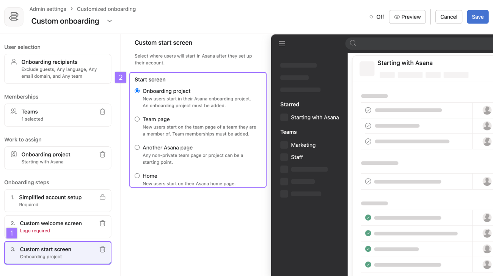Select the Onboarding project radio button
493x276 pixels.
tap(137, 91)
